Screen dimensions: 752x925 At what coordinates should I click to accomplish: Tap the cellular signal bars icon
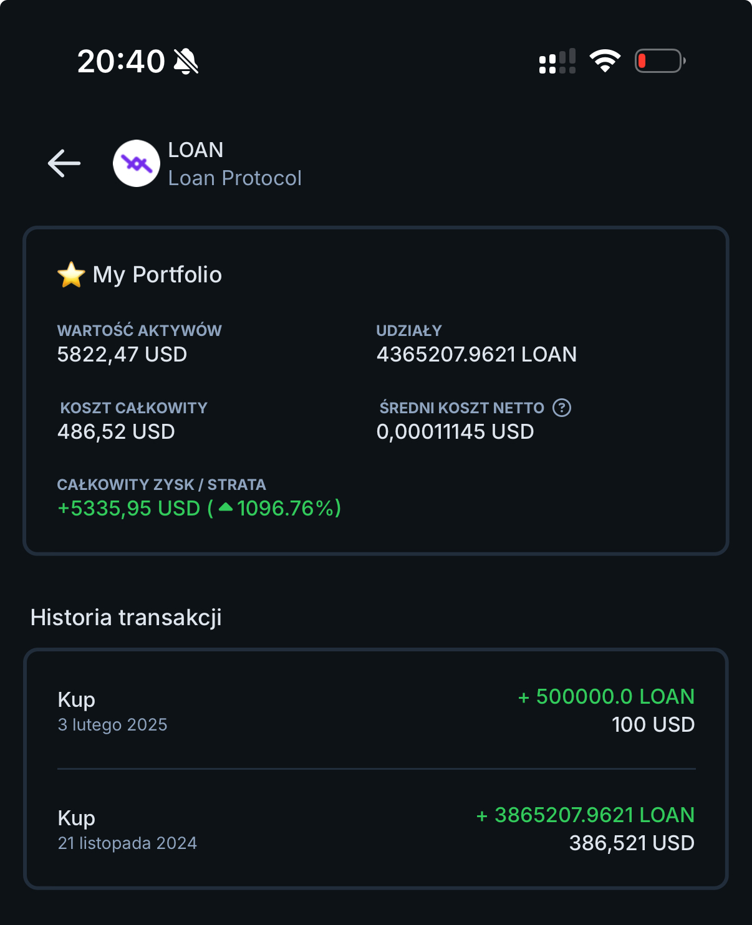557,62
